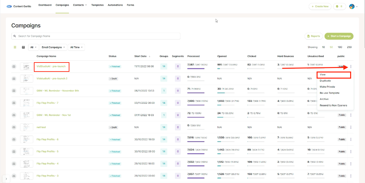Open three-dot menu for Flip Flop Profits - 6
Screen dimensions: 365x183
(351, 140)
